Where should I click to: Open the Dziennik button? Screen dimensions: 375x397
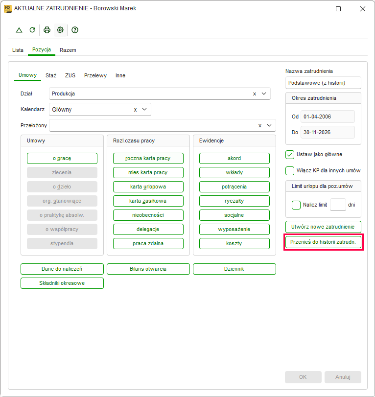234,269
